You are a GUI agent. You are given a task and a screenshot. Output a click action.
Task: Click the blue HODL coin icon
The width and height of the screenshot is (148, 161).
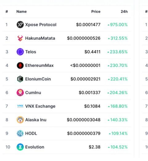click(20, 133)
